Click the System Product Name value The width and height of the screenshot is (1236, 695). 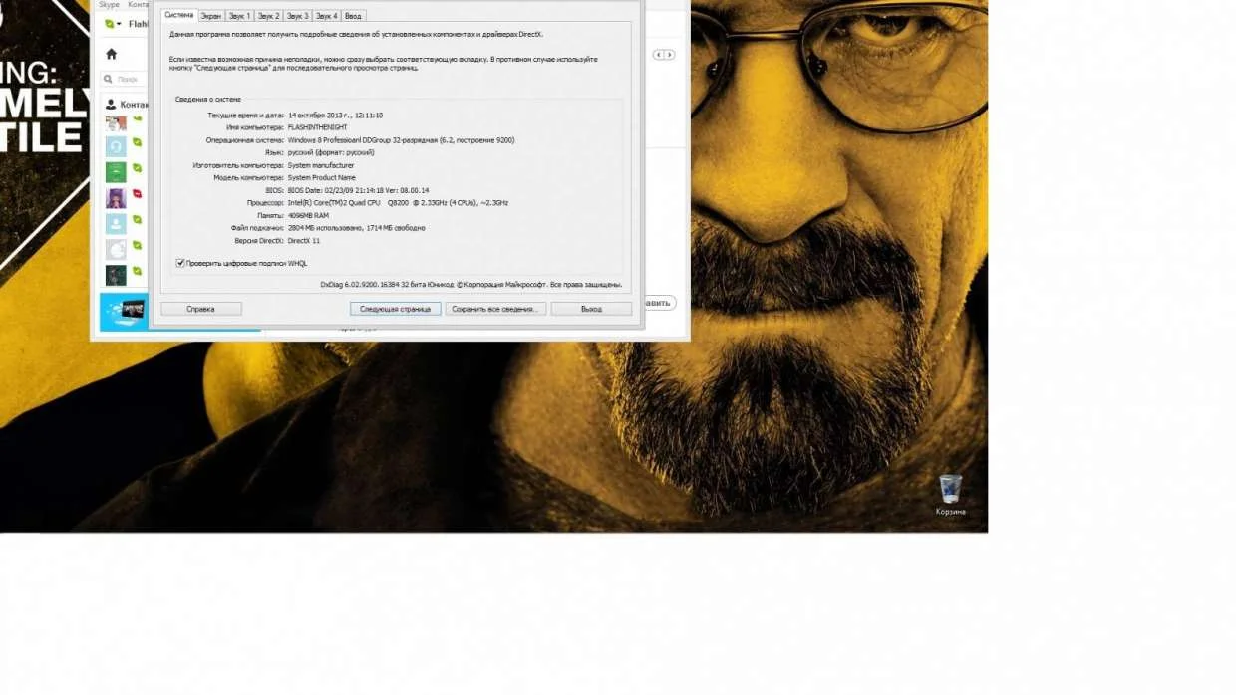click(x=321, y=177)
